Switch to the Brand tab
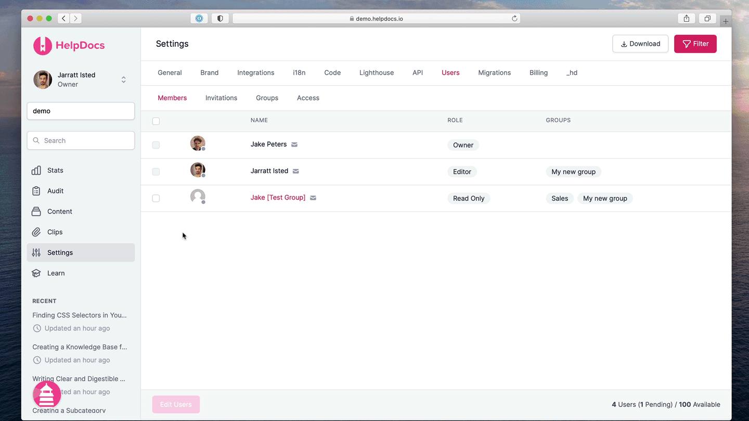Viewport: 749px width, 421px height. pos(210,73)
